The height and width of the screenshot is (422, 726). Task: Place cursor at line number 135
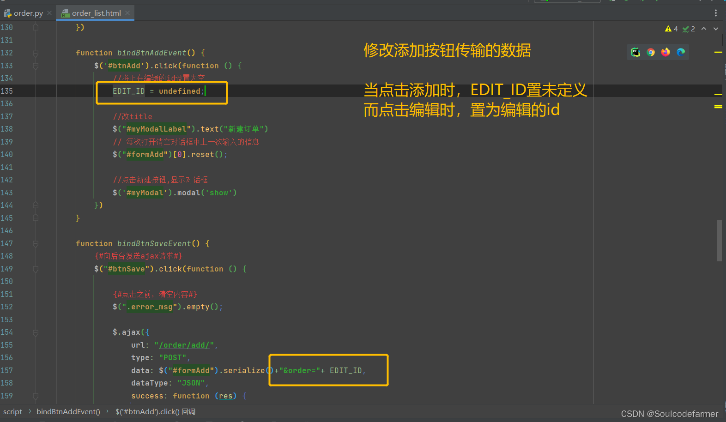(x=7, y=91)
